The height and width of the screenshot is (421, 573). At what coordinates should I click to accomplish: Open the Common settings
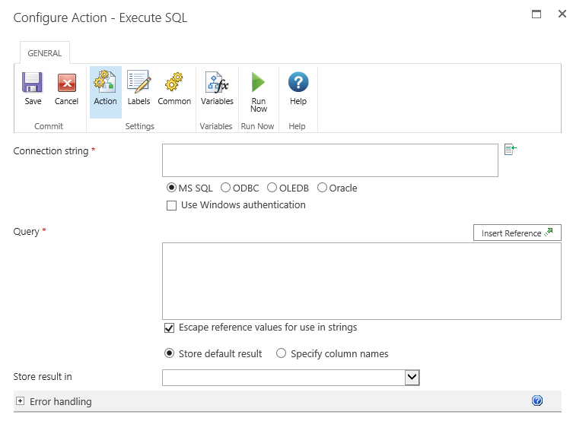point(174,84)
